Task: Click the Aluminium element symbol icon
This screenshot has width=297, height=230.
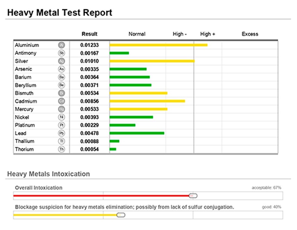Action: coord(61,45)
